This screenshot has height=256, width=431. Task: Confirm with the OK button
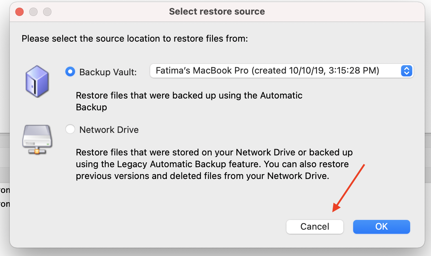(x=382, y=227)
